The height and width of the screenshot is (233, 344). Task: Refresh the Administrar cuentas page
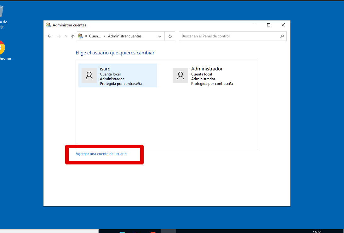coord(170,36)
